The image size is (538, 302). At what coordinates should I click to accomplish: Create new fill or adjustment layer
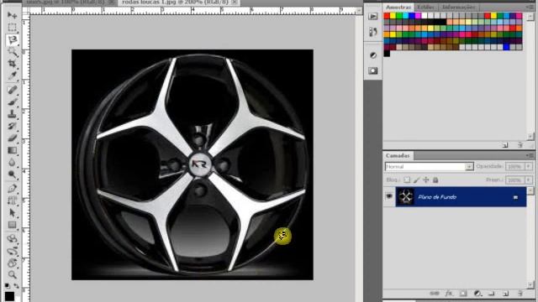click(477, 294)
